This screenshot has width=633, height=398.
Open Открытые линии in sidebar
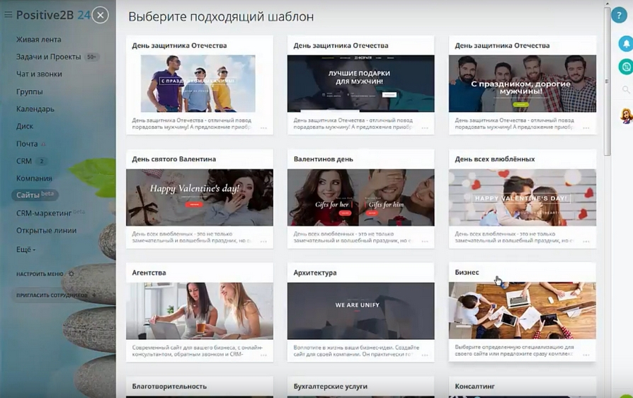pos(46,230)
